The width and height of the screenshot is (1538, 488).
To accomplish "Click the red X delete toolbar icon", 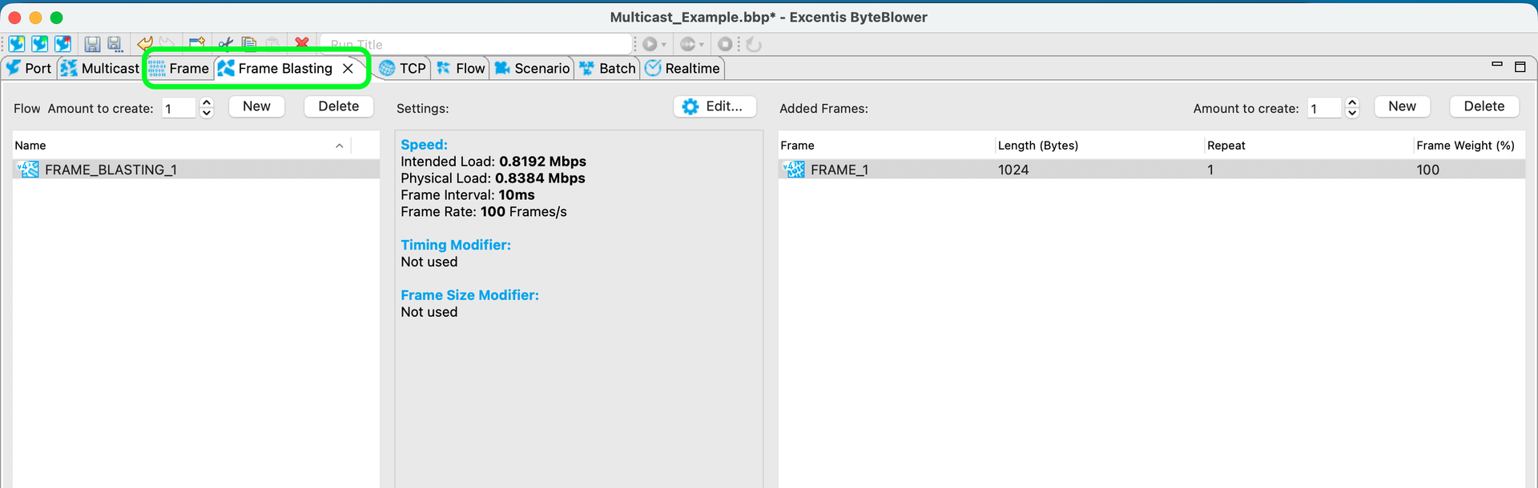I will (x=302, y=44).
